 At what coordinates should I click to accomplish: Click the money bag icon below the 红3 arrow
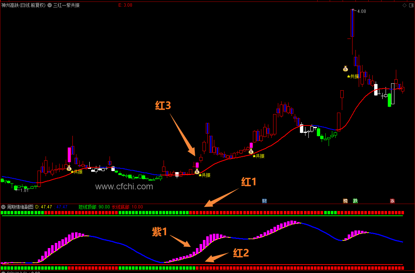[x=197, y=171]
